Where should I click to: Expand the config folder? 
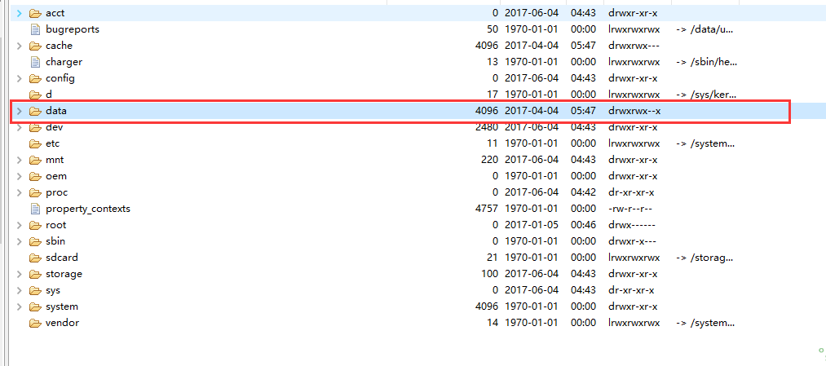[20, 78]
